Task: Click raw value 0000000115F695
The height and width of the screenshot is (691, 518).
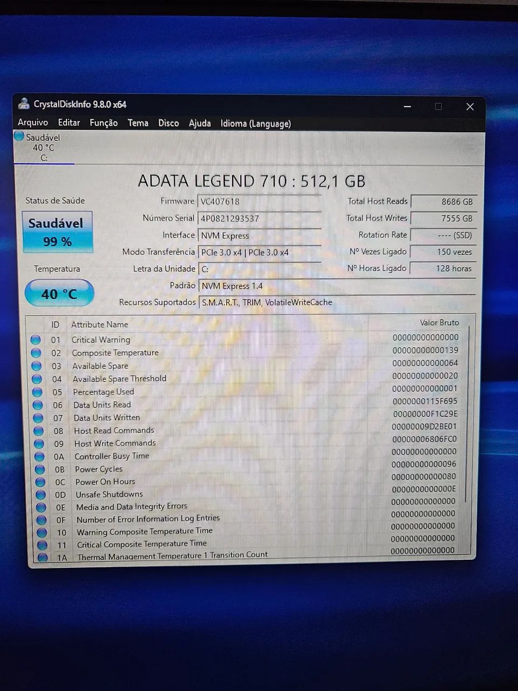Action: coord(425,401)
